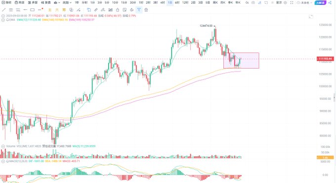Switch to the 5分 timeframe
336x183 pixels.
click(x=107, y=2)
